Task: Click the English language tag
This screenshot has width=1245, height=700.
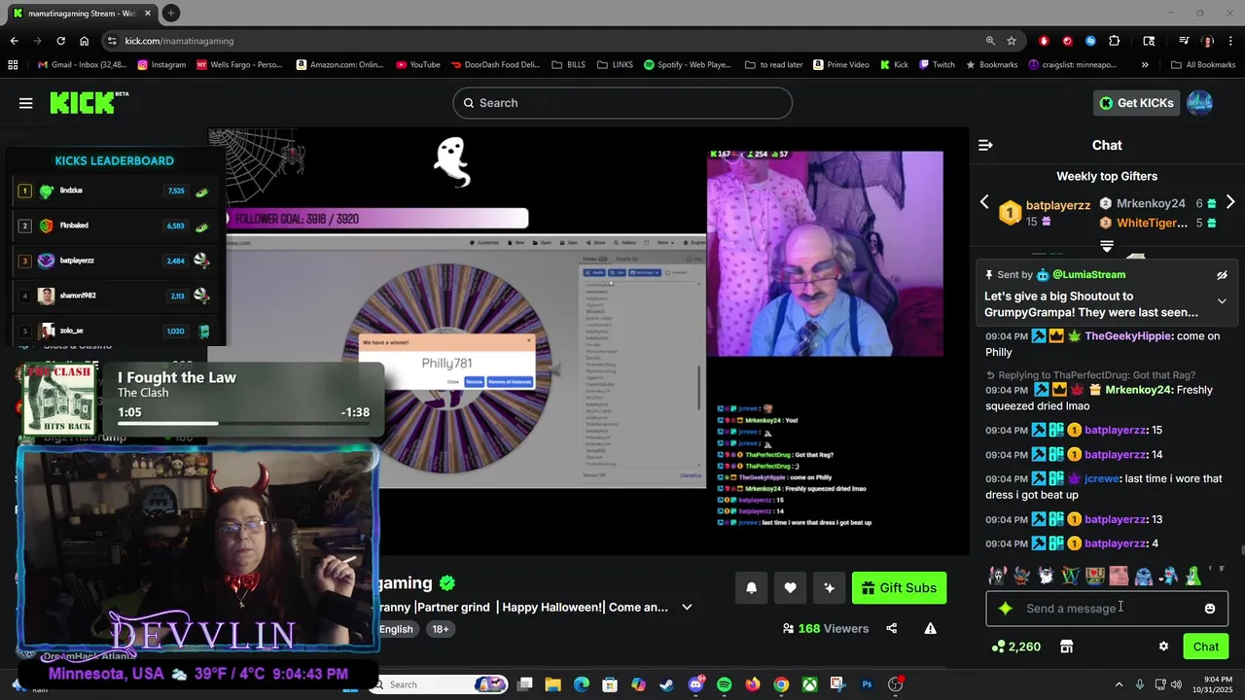Action: (x=396, y=629)
